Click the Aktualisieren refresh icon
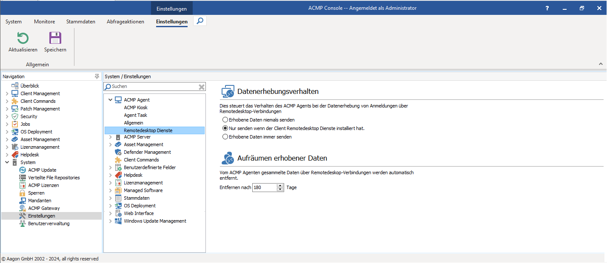 click(23, 39)
